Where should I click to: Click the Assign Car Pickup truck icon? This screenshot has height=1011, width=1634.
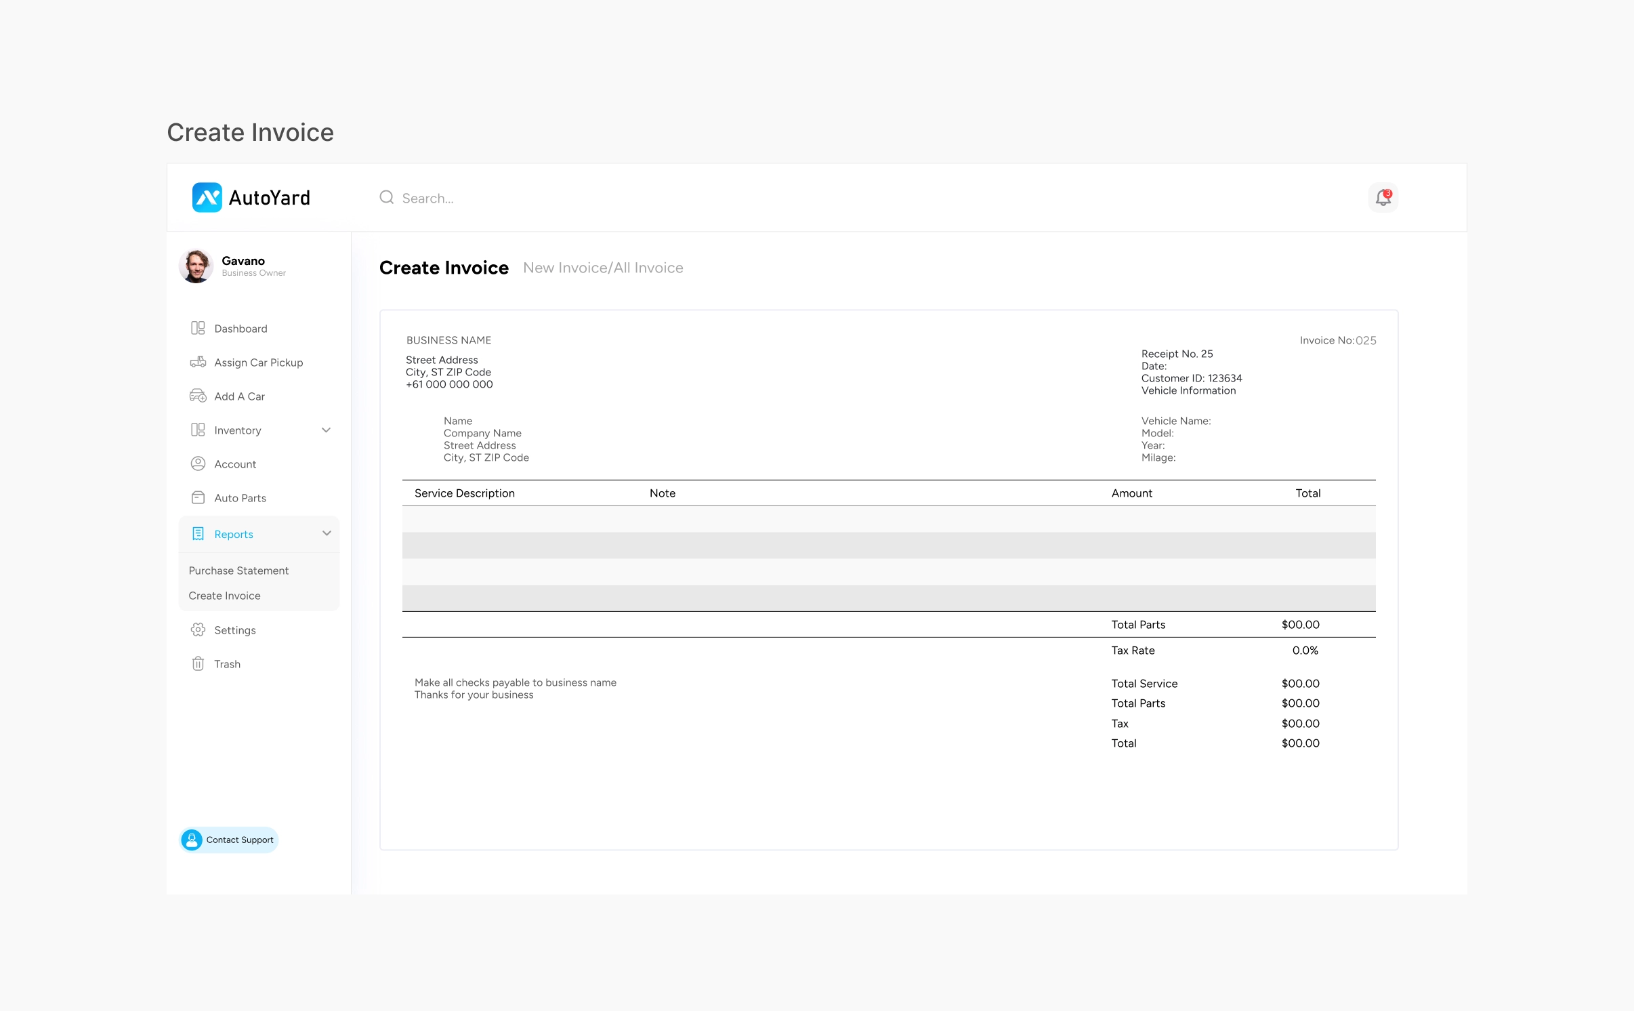(198, 362)
